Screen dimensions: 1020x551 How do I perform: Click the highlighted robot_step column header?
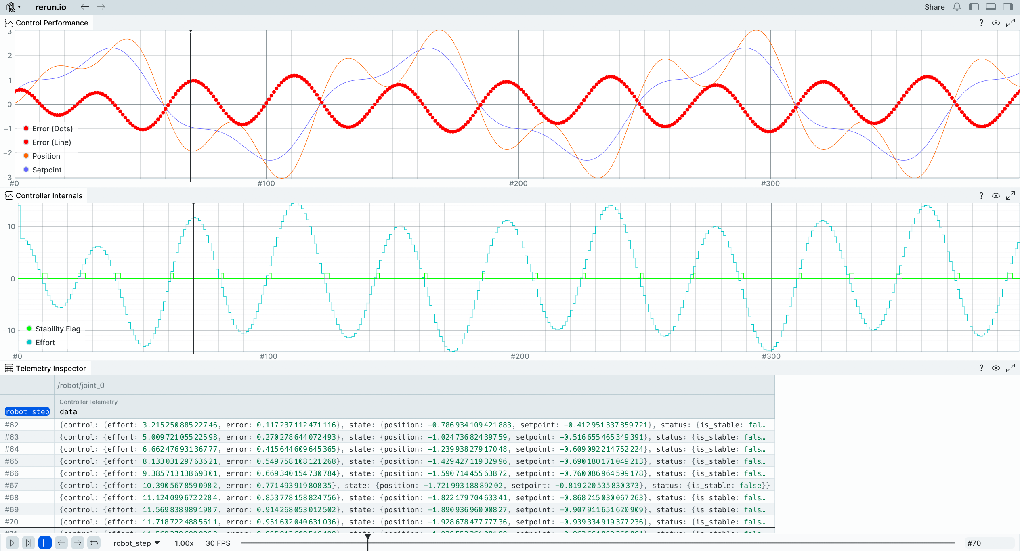point(27,411)
